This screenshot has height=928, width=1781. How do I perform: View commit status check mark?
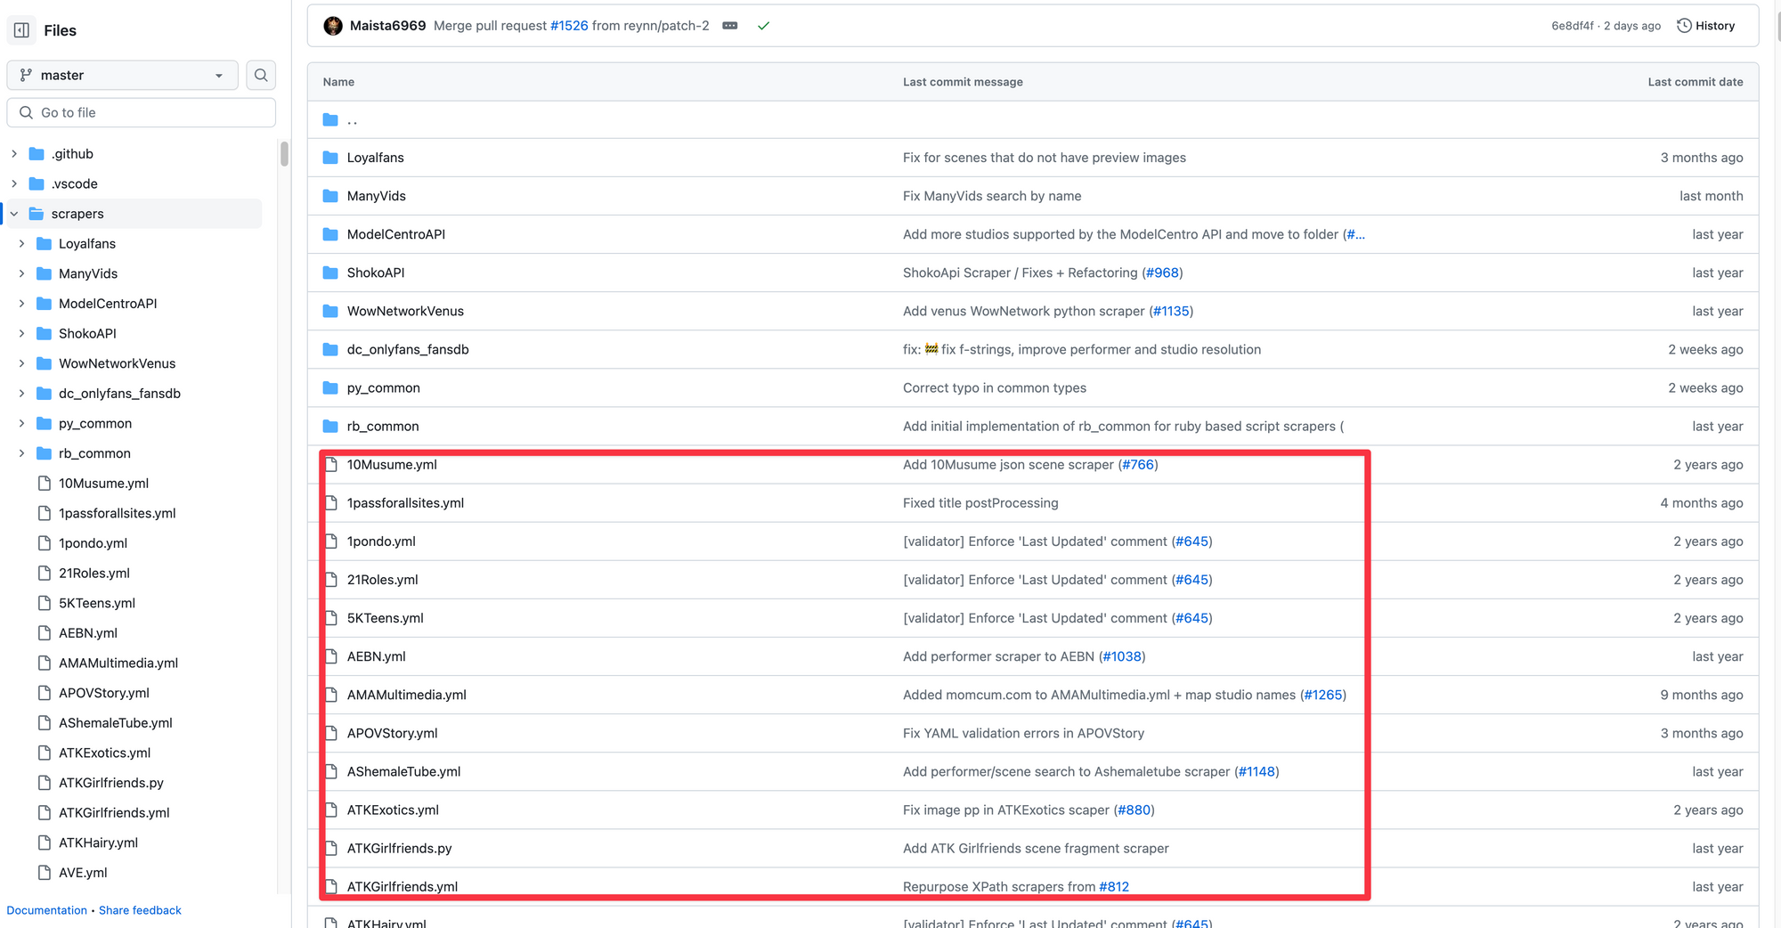pyautogui.click(x=763, y=26)
